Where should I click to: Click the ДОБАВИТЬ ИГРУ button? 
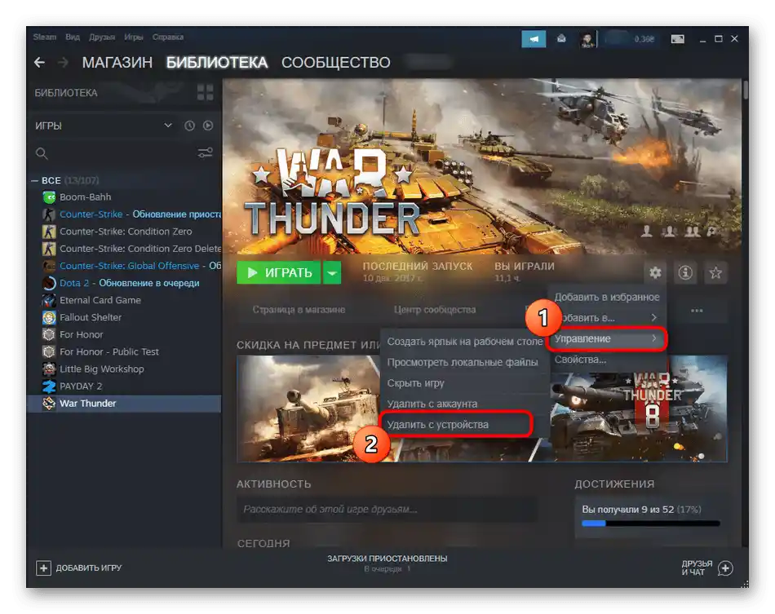coord(79,568)
